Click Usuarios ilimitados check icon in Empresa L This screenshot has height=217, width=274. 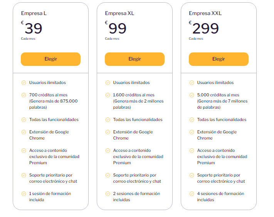point(24,82)
